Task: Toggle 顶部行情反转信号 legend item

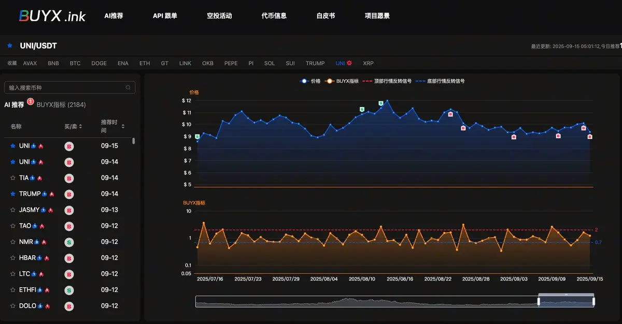Action: click(388, 81)
